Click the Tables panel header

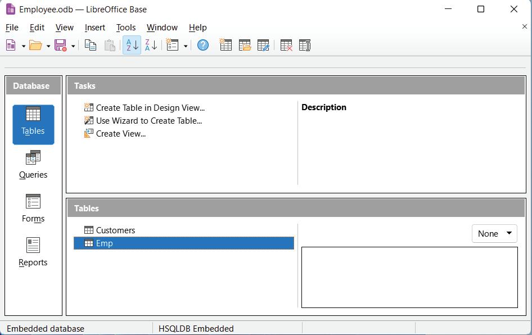296,208
